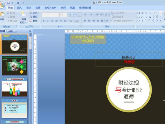
Task: Save the presentation using quick access toolbar
Action: click(x=9, y=2)
